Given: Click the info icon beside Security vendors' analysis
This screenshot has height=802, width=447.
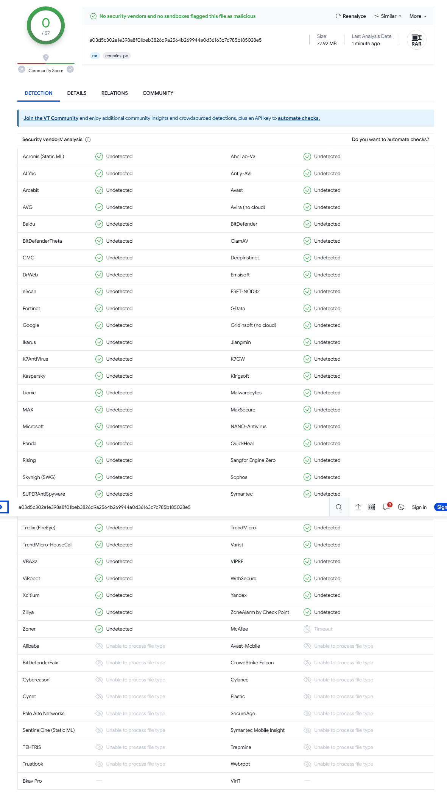Looking at the screenshot, I should click(88, 140).
